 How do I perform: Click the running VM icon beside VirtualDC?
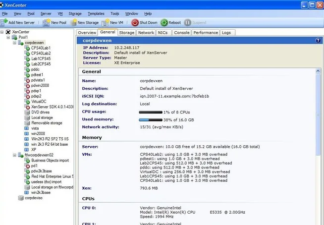coord(27,102)
